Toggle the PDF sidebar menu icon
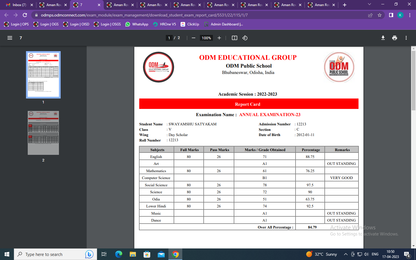The width and height of the screenshot is (416, 260). [10, 38]
